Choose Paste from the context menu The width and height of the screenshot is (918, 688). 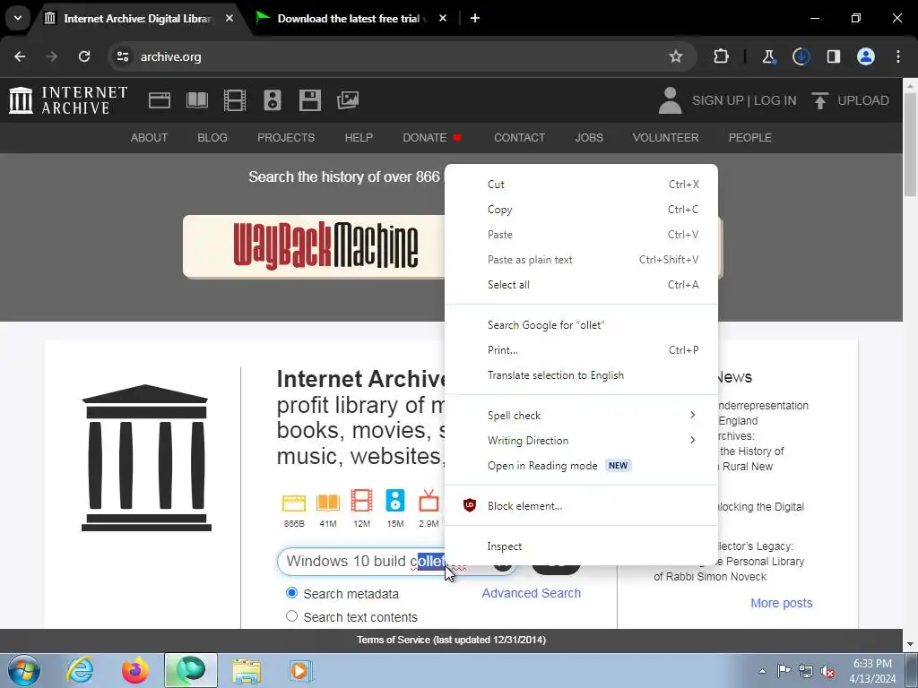[581, 235]
